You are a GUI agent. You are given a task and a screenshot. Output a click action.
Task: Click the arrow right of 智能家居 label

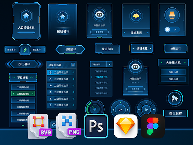pyautogui.click(x=148, y=33)
